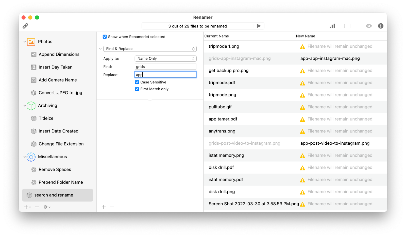Select the Convert .JPEG to .jpg icon
This screenshot has height=237, width=406.
pyautogui.click(x=33, y=93)
